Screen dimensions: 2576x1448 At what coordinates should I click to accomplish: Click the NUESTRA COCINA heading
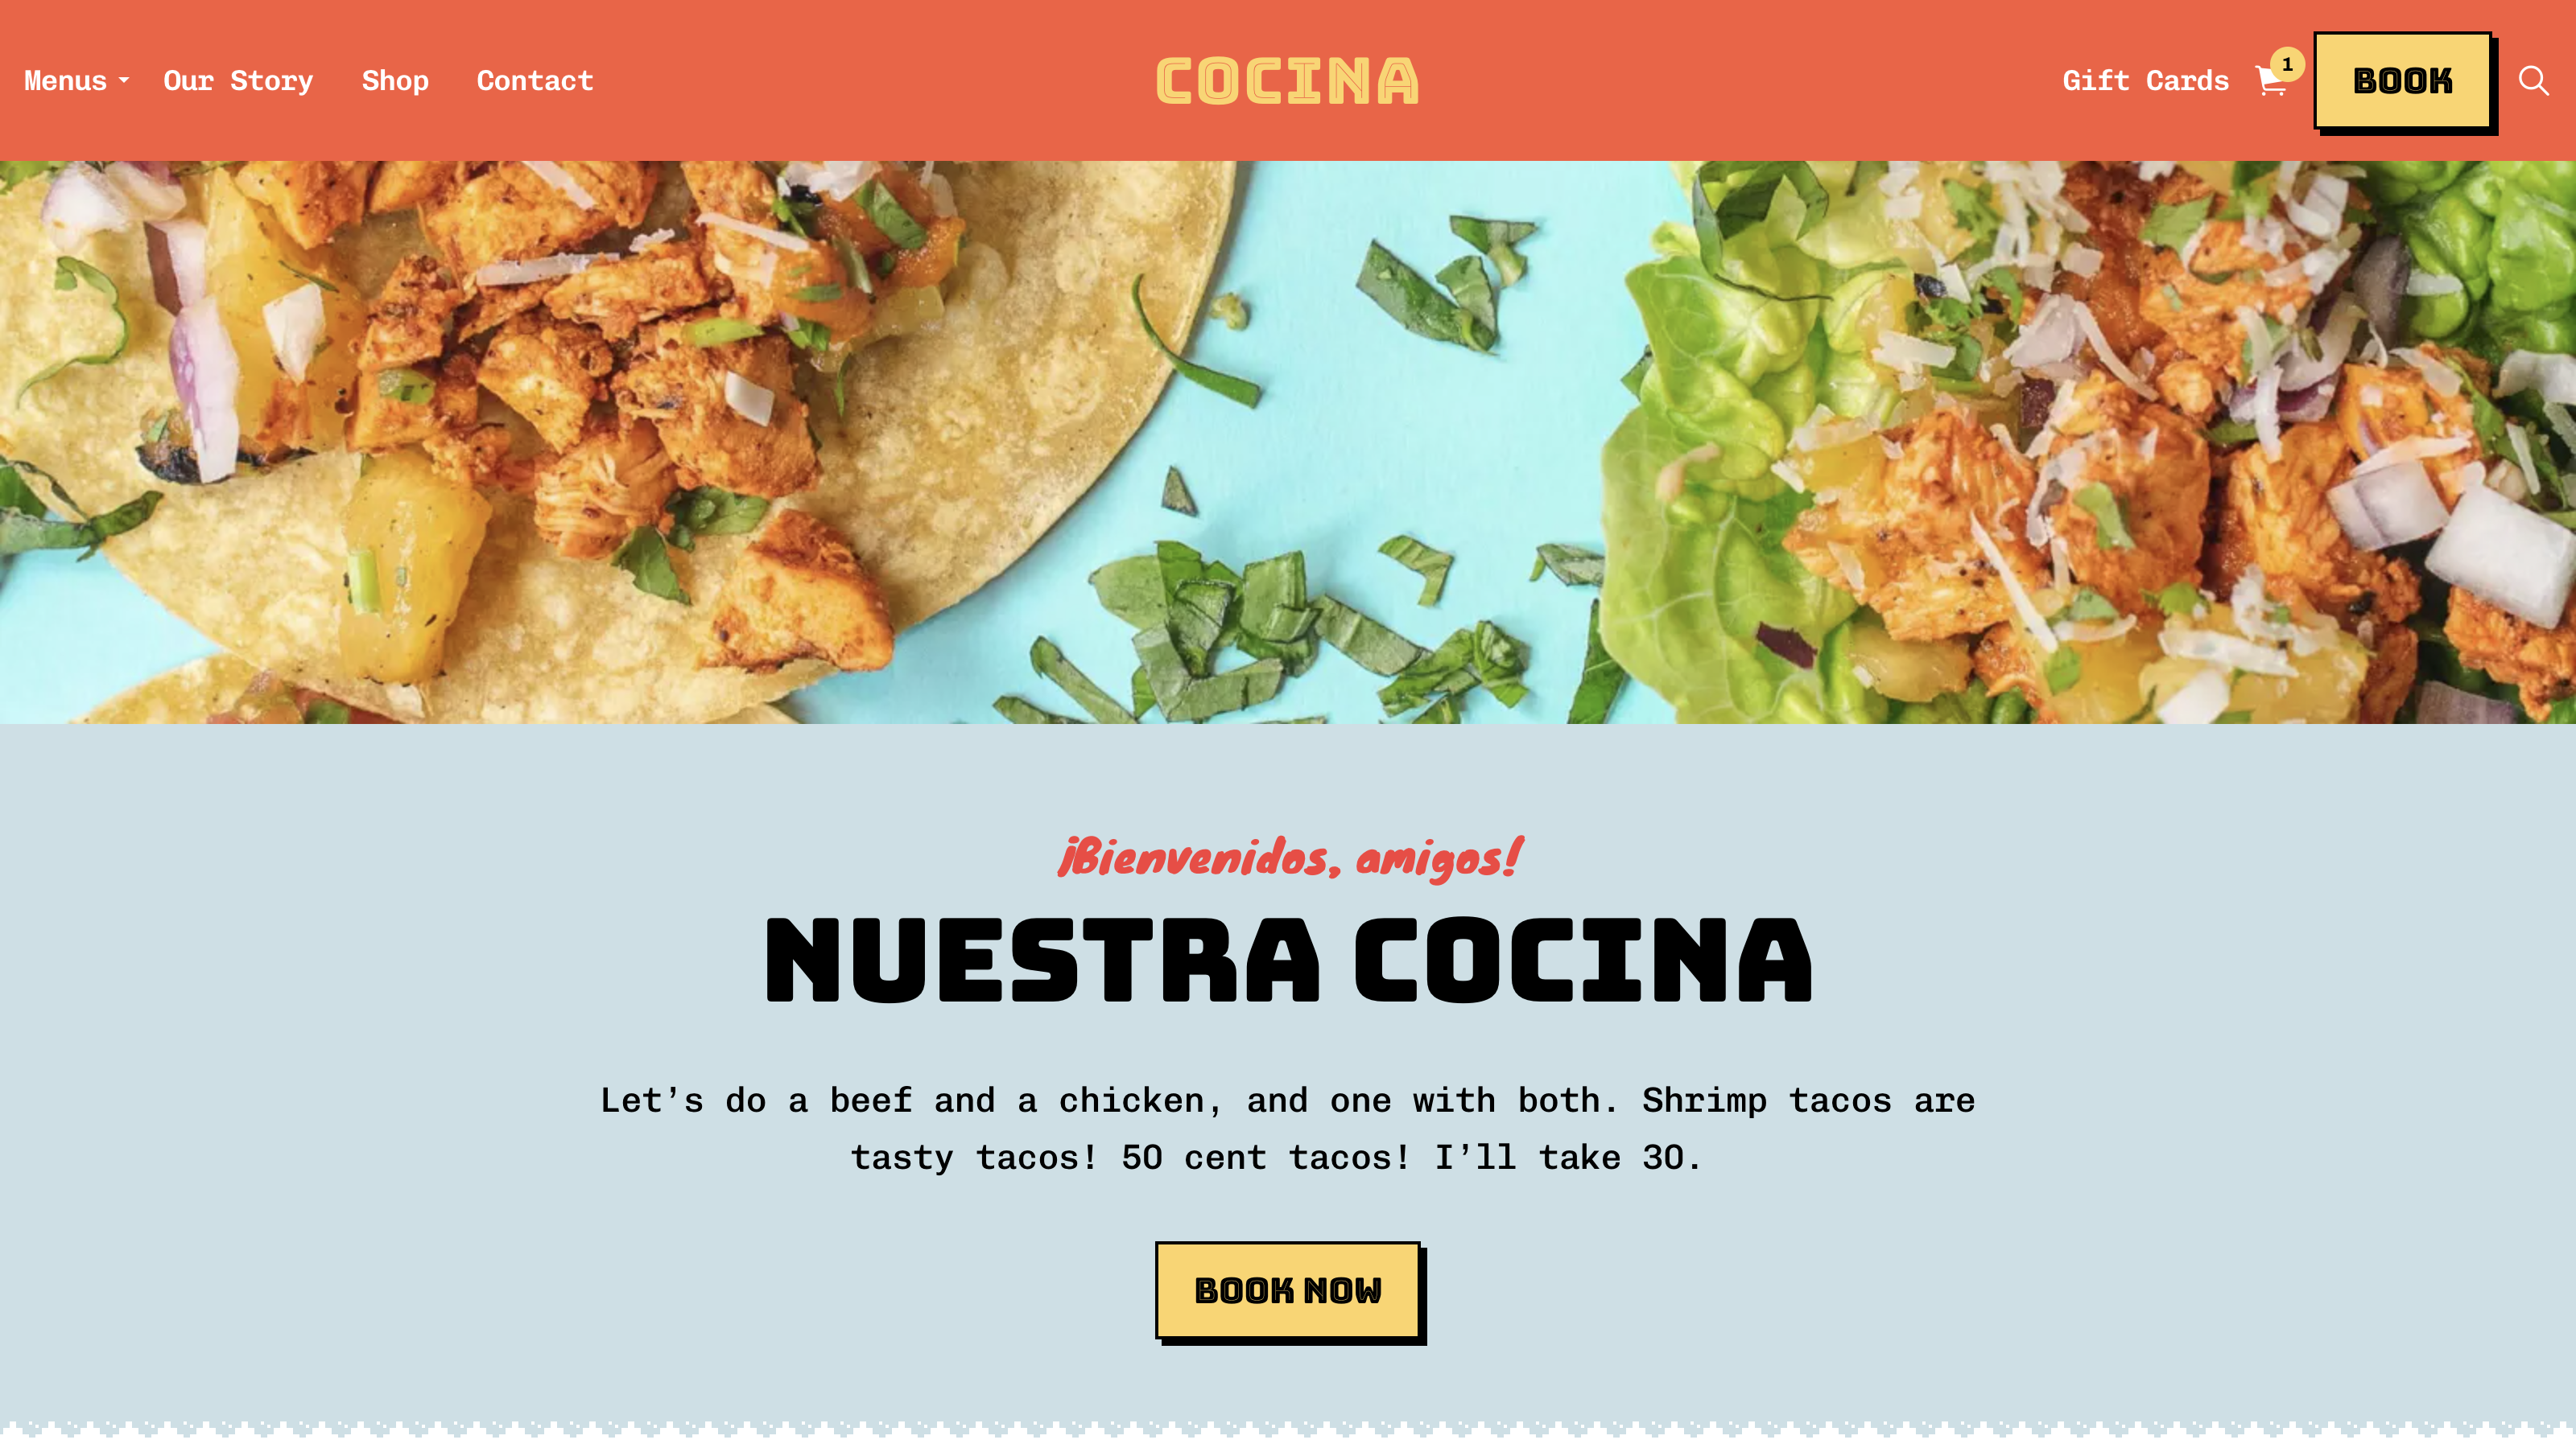point(1288,960)
